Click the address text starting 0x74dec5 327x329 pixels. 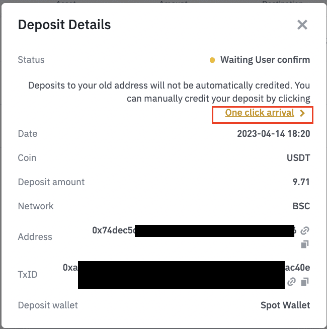click(x=114, y=230)
